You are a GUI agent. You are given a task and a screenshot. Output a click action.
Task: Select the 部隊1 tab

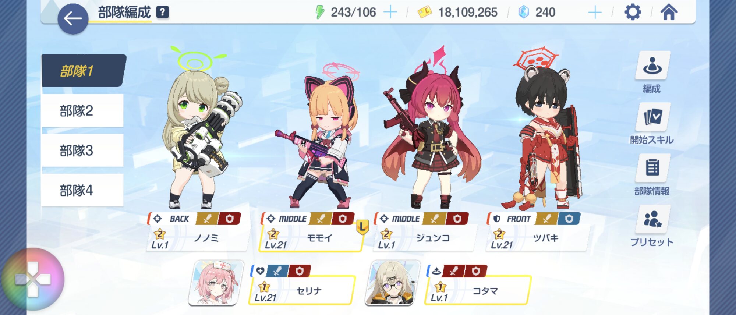[84, 71]
